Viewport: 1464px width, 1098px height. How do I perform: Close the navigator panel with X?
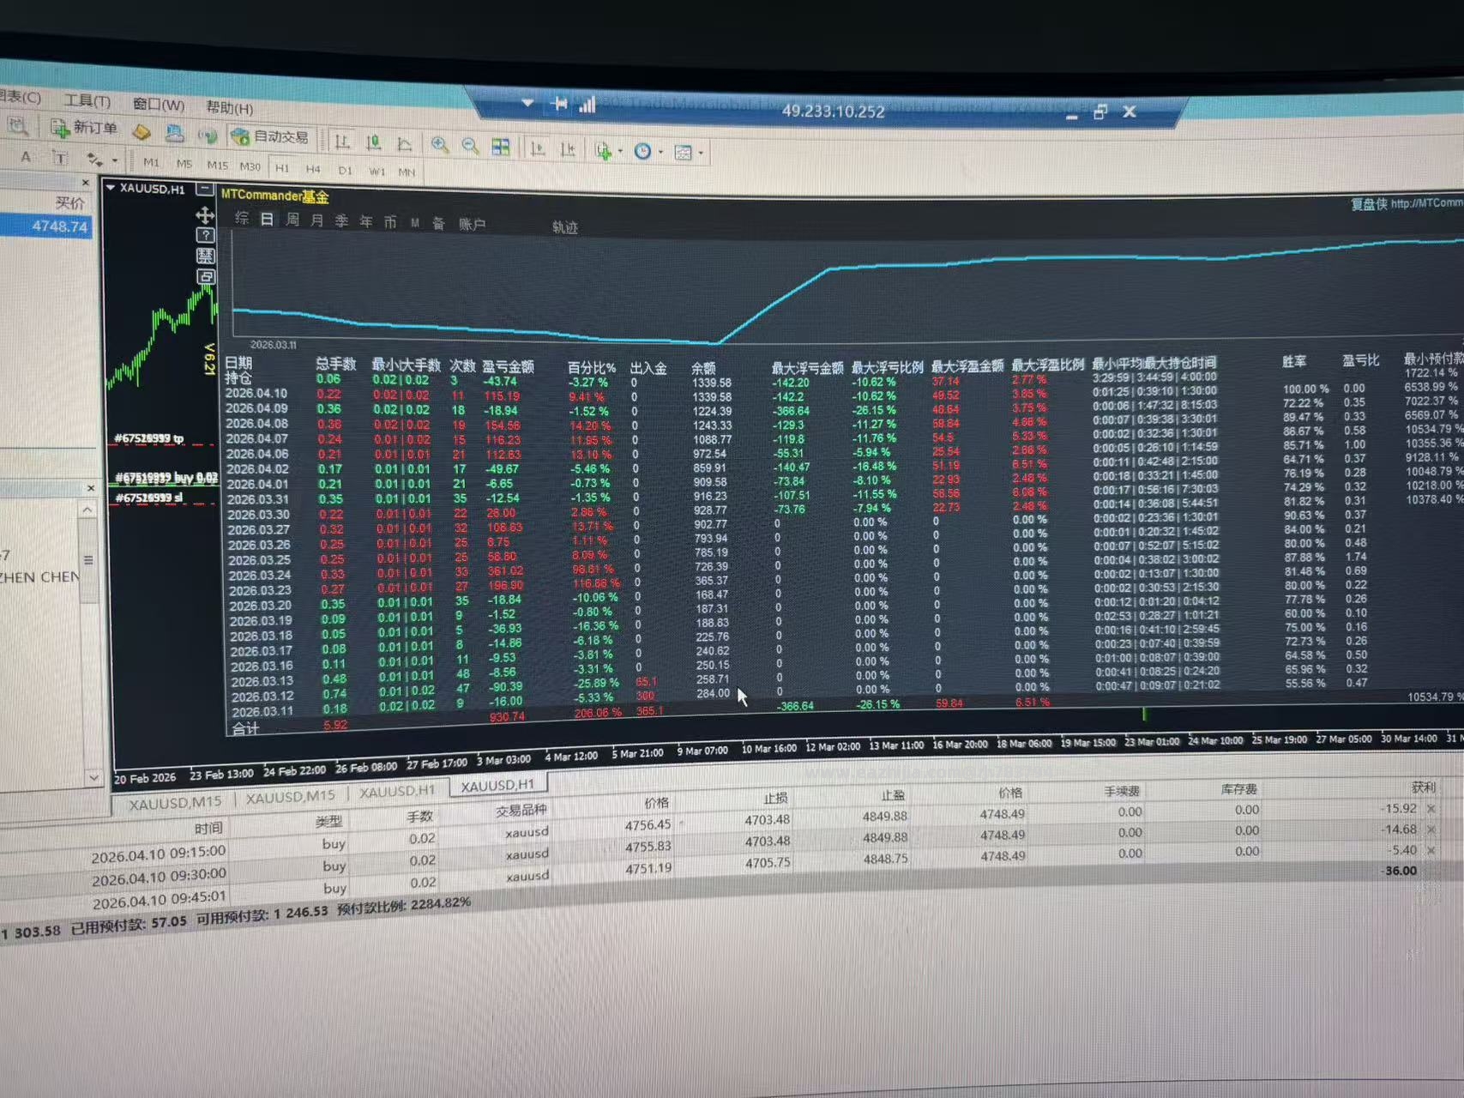[91, 488]
